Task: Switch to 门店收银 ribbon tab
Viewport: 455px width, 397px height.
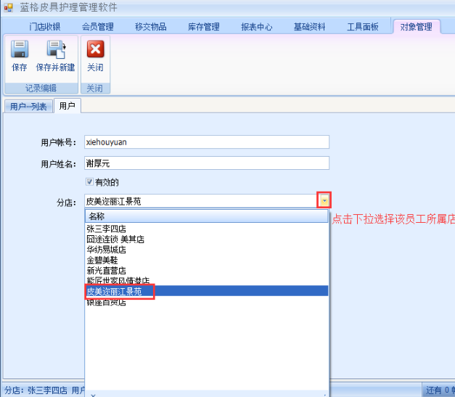Action: coord(45,27)
